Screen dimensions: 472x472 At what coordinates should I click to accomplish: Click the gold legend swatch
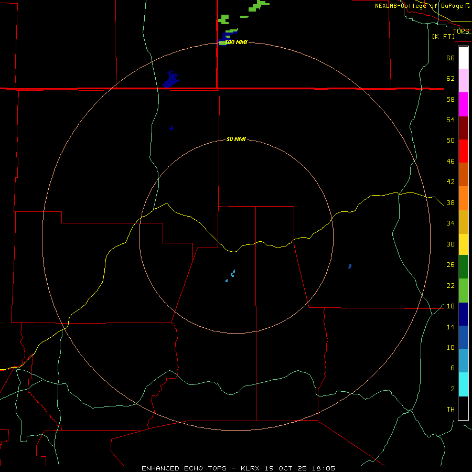tap(463, 222)
